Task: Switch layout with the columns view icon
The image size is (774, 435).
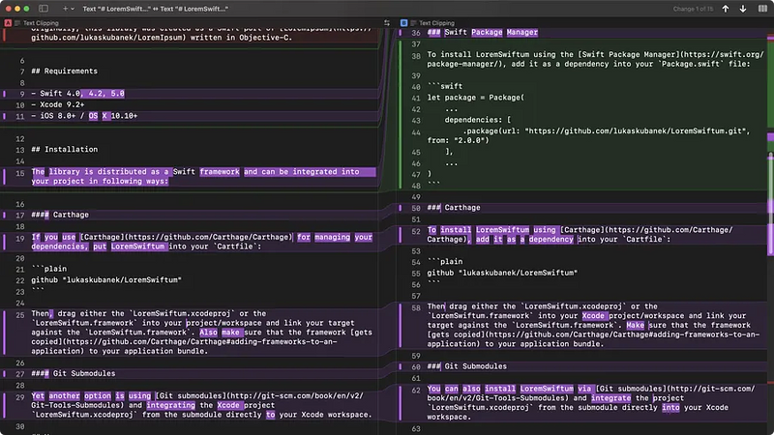Action: (x=762, y=9)
